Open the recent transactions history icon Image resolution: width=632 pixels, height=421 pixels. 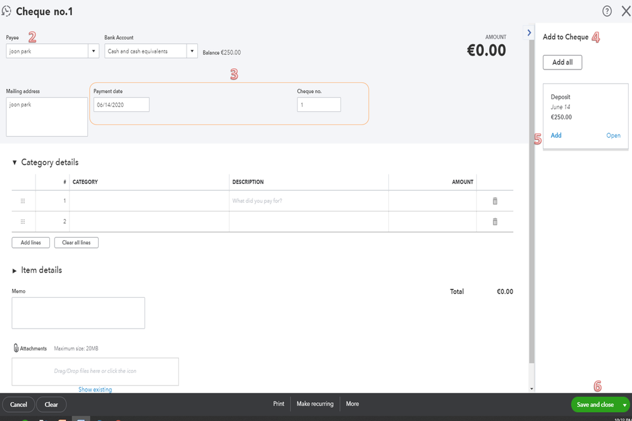[x=7, y=11]
